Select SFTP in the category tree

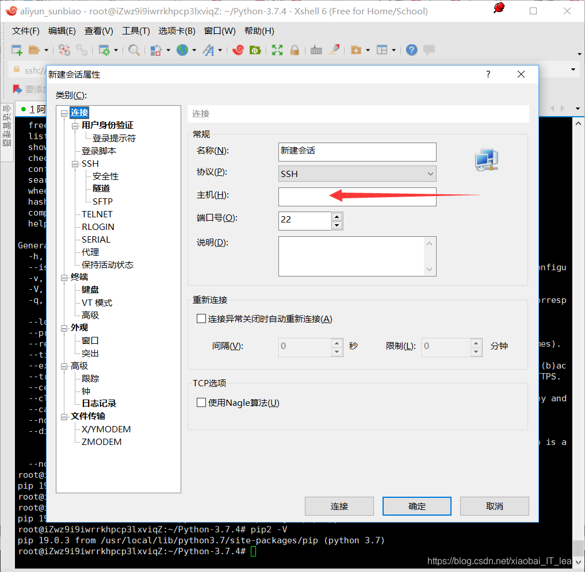[102, 202]
